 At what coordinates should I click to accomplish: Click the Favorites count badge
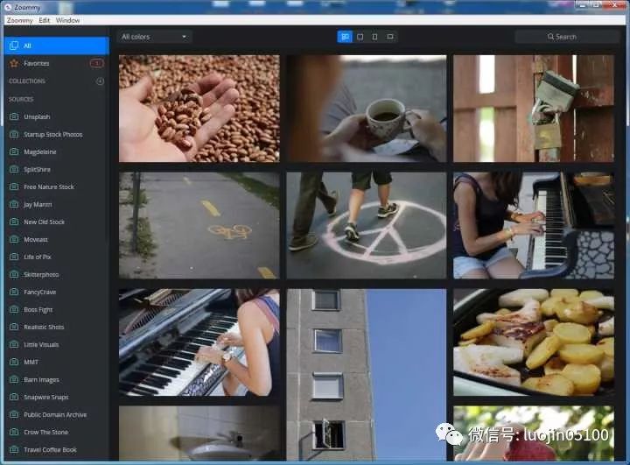(96, 63)
